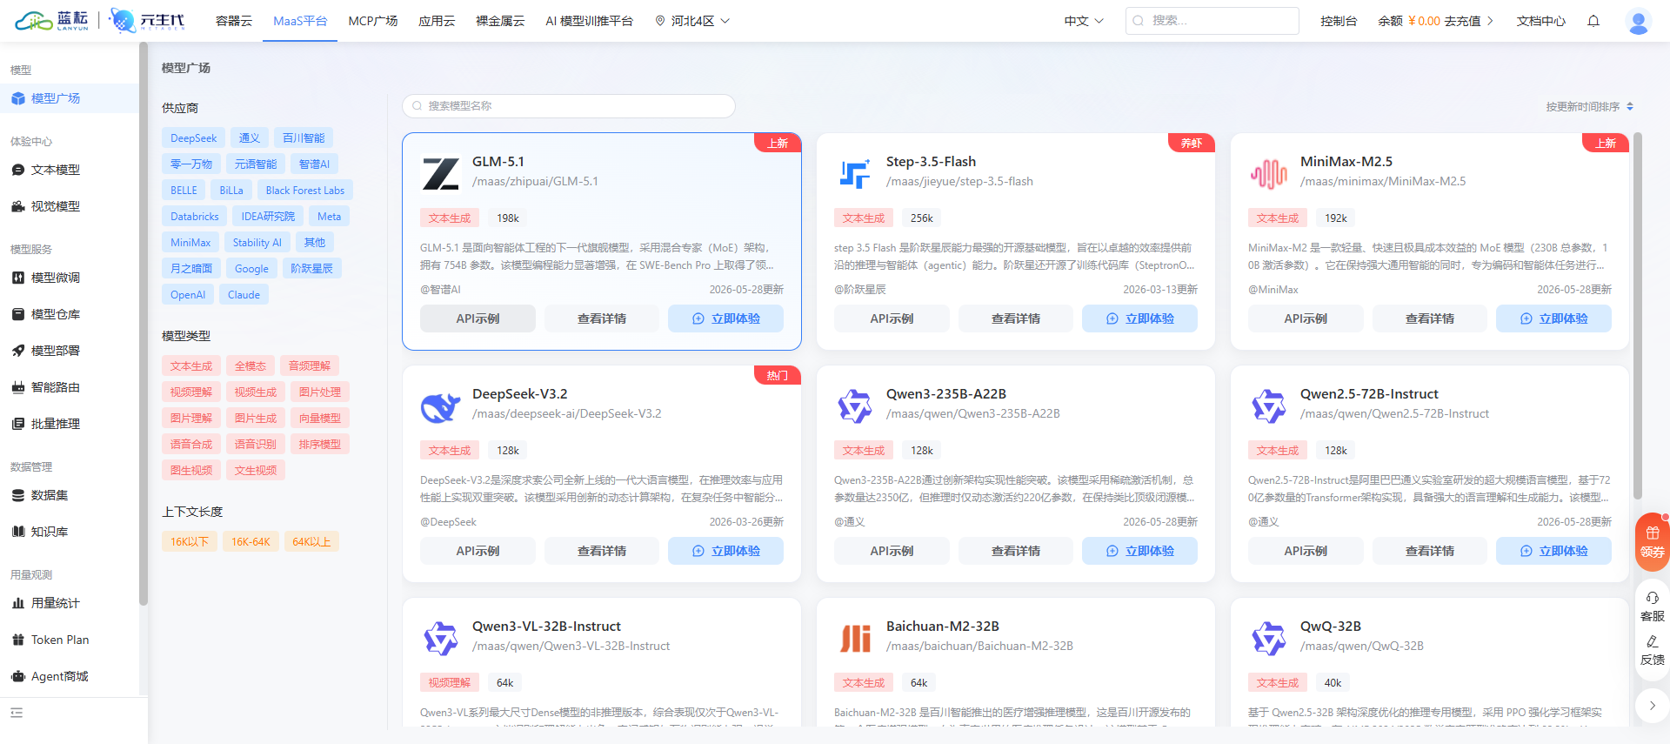Click the left sidebar vertical scrollbar

click(x=144, y=324)
